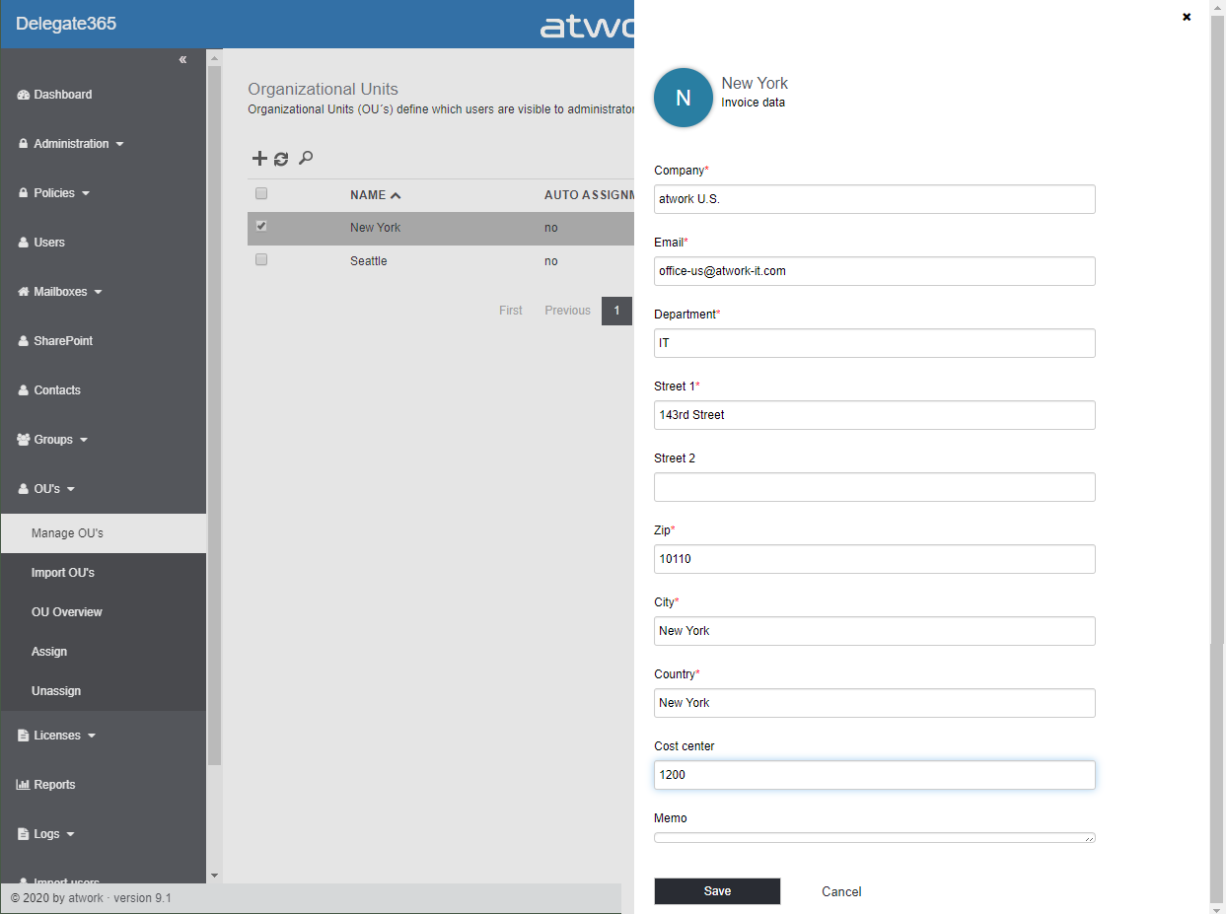Go to First page of pagination
Viewport: 1226px width, 914px height.
[x=511, y=311]
